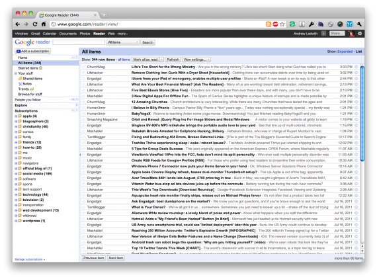377x277 pixels.
Task: Open Gmail from the Google bar
Action: [x=35, y=34]
